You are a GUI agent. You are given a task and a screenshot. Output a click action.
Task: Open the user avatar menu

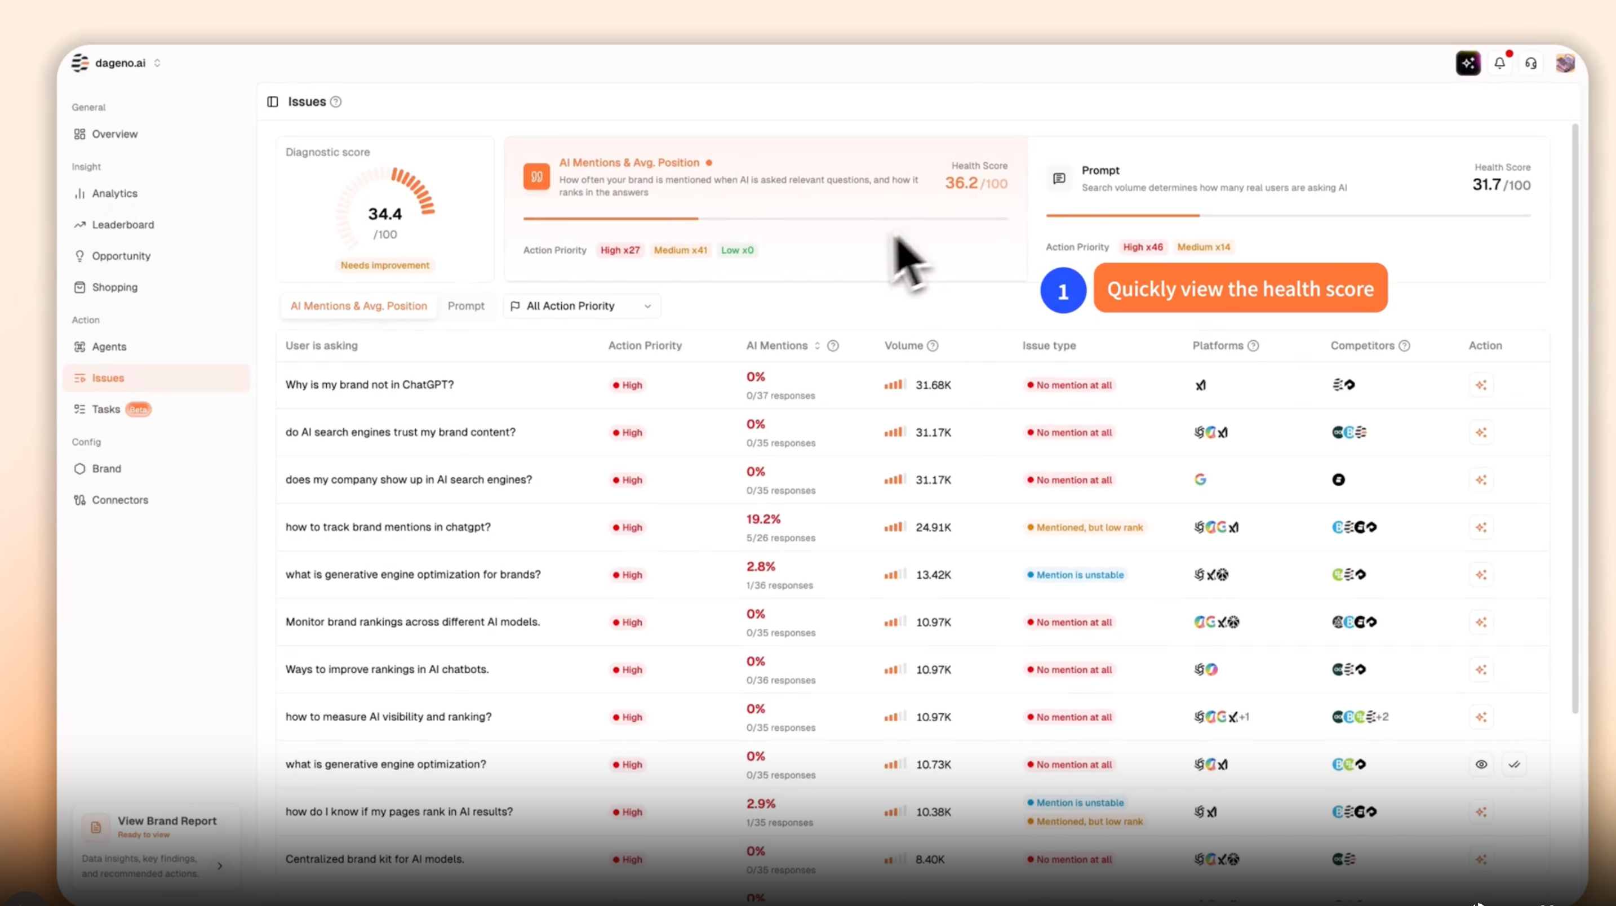tap(1565, 63)
